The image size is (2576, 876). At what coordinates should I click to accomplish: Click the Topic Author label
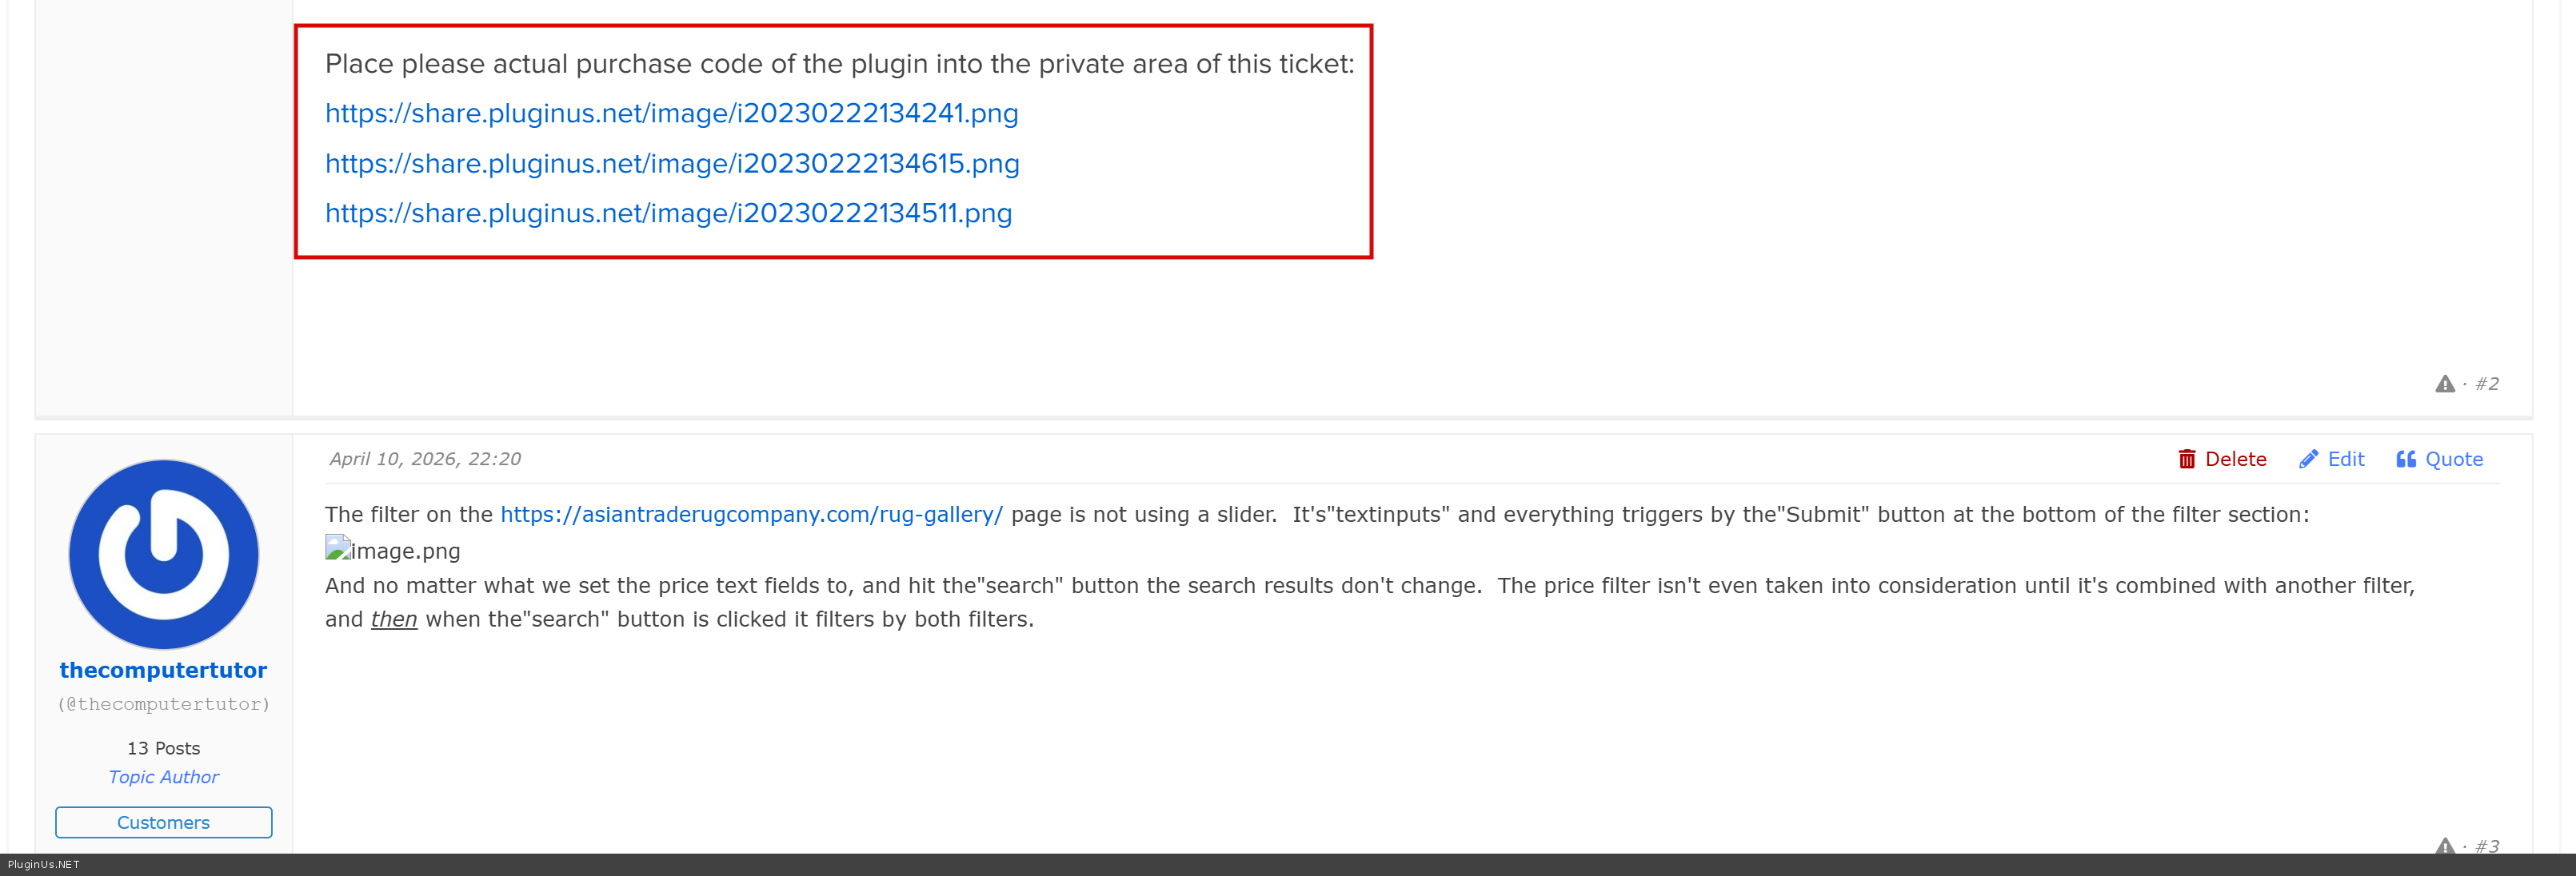pos(163,777)
